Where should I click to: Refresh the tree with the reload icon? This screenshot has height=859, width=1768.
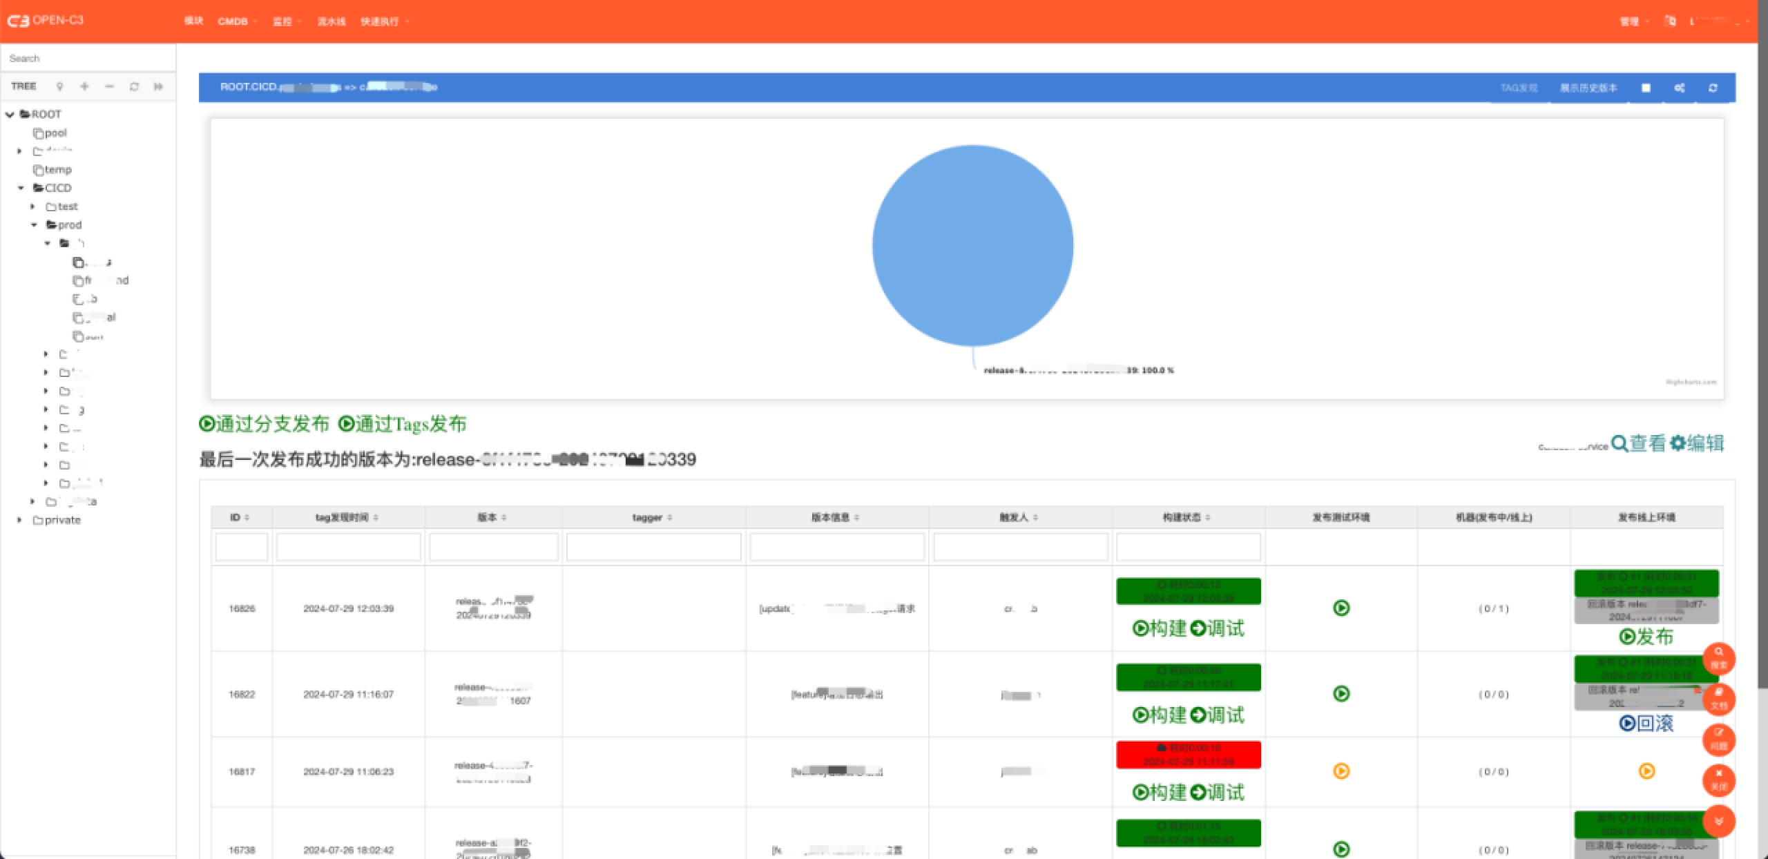[x=134, y=86]
